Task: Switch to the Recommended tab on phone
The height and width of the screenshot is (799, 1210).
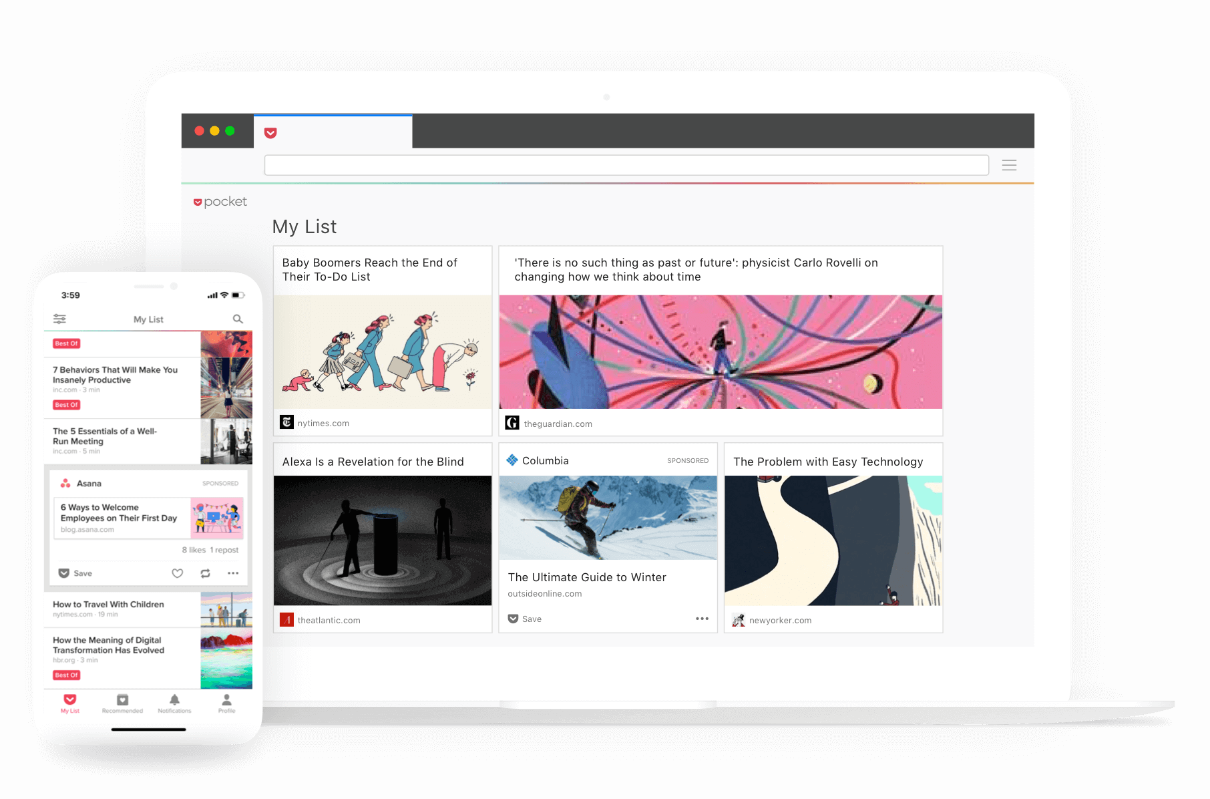Action: pos(122,703)
